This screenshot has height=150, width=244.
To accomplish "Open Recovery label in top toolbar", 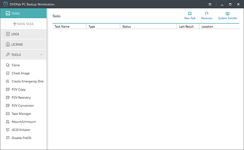I will click(x=207, y=18).
